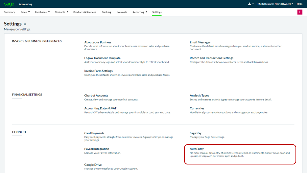Expand the Sales menu dropdown
Screen dimensions: 307x173
(25, 12)
